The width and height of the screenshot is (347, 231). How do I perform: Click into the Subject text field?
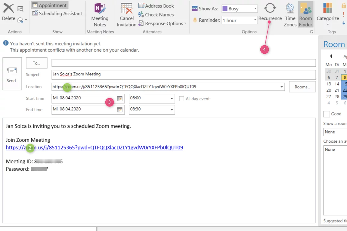click(184, 74)
